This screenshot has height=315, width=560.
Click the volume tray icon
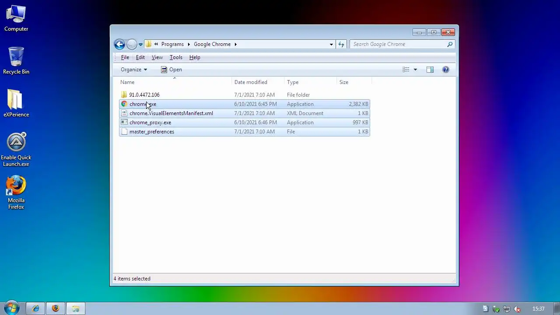[517, 309]
